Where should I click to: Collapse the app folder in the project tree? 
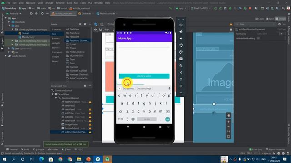tap(6, 18)
